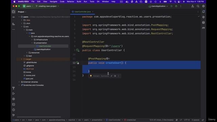
Task: Open the Build hammer tool window
Action: tap(14, 88)
